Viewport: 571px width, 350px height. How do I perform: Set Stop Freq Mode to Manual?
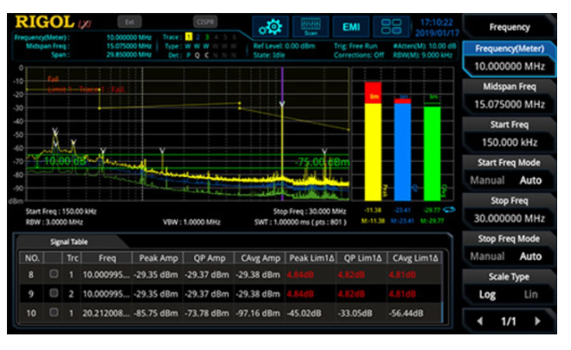coord(487,256)
